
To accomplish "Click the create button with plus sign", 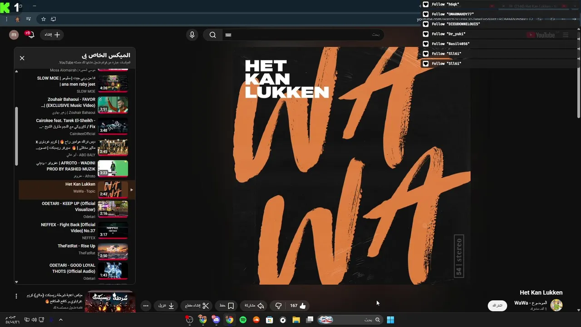I will 52,35.
